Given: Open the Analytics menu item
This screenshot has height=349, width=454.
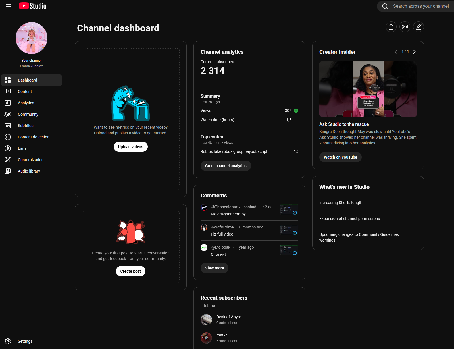Looking at the screenshot, I should click(x=32, y=103).
